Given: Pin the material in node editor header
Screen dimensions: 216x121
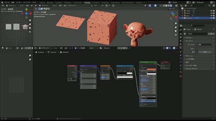Looking at the screenshot, I should point(130,48).
